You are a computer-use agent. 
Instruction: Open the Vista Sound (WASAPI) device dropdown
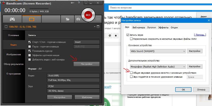(x=158, y=51)
